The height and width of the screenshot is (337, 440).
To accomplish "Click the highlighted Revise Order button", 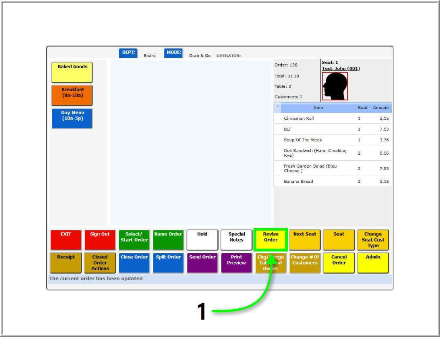I will point(270,240).
